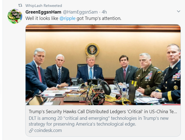Click the chain link icon beside coindesk.com

pos(31,130)
